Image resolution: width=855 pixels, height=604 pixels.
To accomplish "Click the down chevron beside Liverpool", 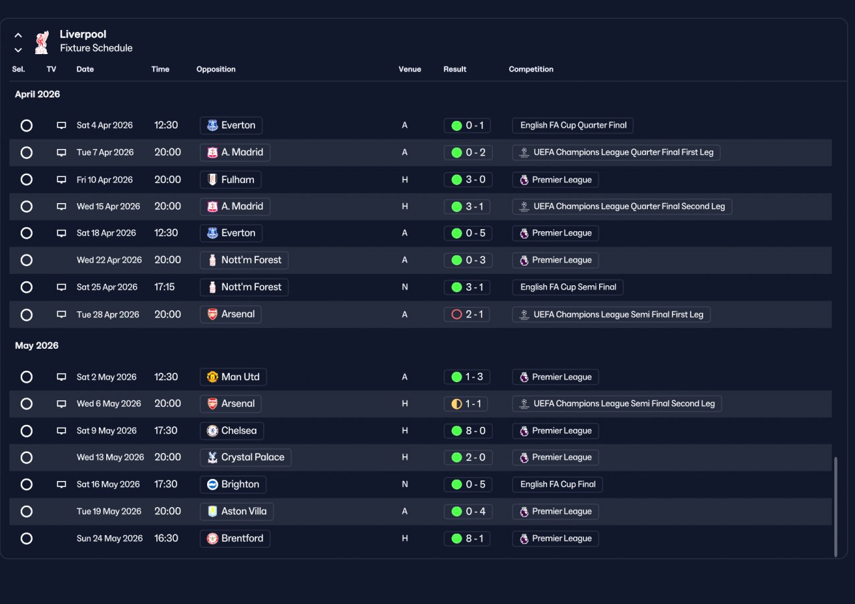I will pos(18,50).
